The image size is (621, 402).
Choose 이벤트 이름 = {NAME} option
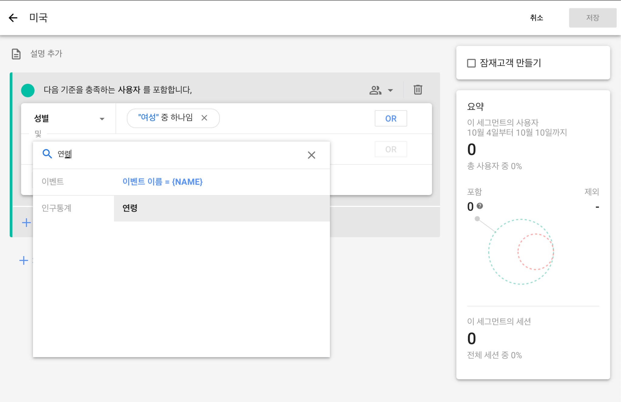(x=163, y=182)
